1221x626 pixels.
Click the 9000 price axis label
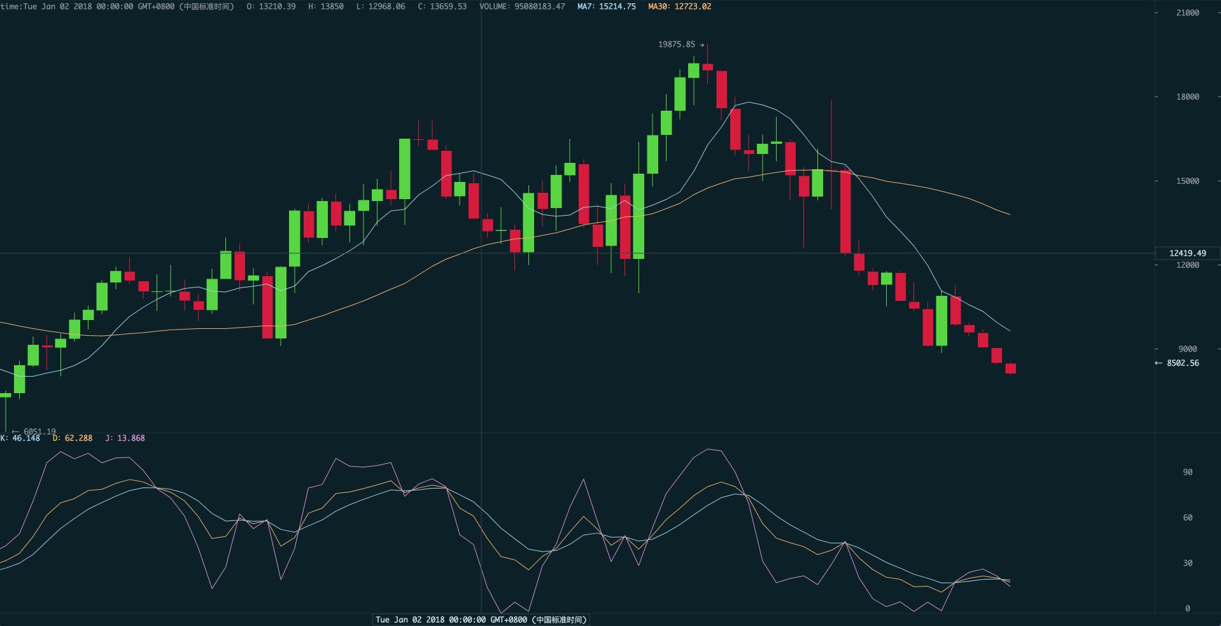tap(1188, 349)
